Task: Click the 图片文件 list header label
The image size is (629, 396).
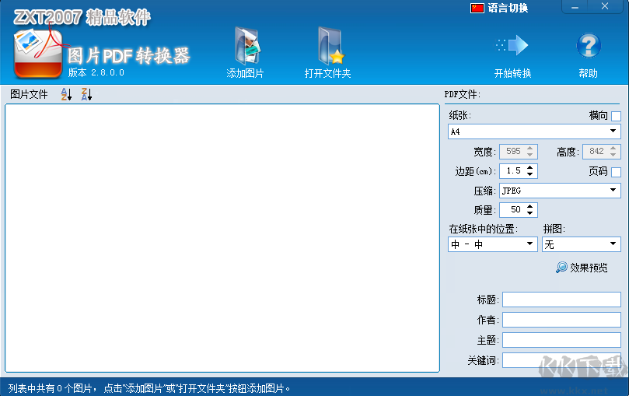Action: tap(29, 94)
